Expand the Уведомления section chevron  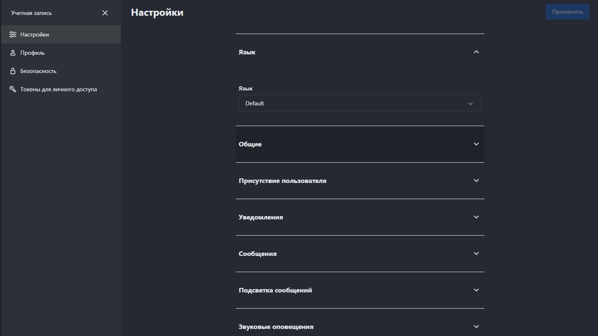476,217
